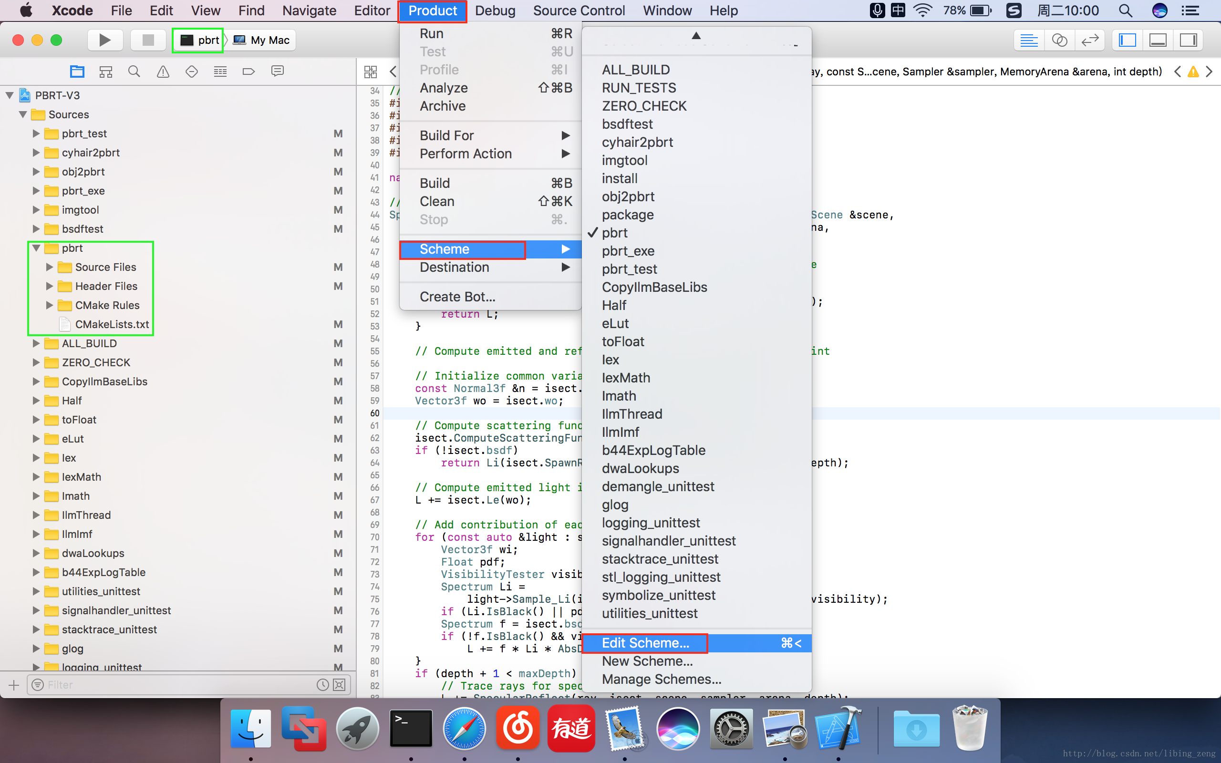The height and width of the screenshot is (763, 1221).
Task: Open the Debug navigator icon
Action: (x=220, y=71)
